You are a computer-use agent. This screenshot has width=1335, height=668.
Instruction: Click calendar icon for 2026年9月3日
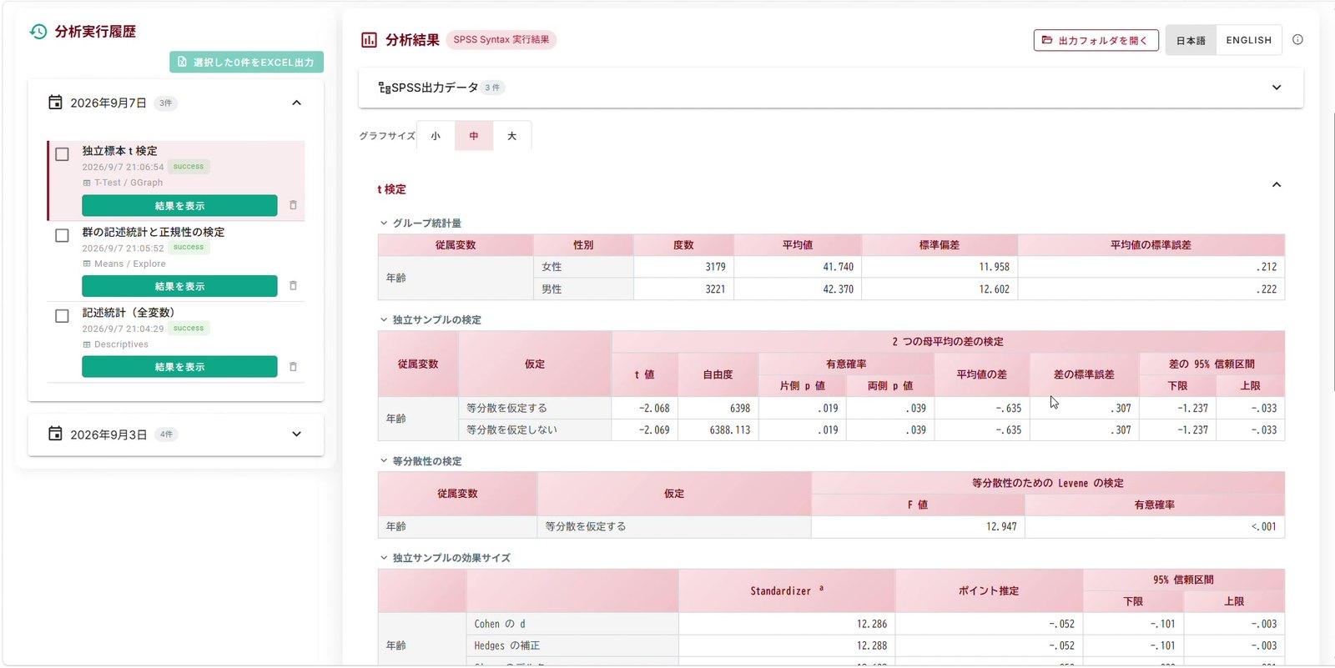(x=55, y=434)
